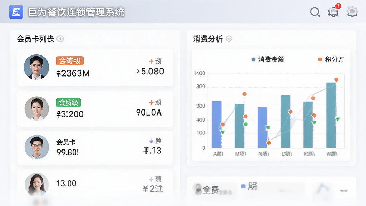Click the chart bar above the A label
The height and width of the screenshot is (206, 366).
(x=217, y=124)
